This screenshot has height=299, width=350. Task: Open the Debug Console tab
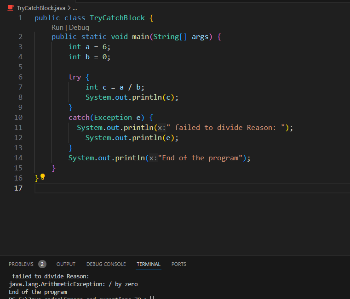(x=106, y=264)
